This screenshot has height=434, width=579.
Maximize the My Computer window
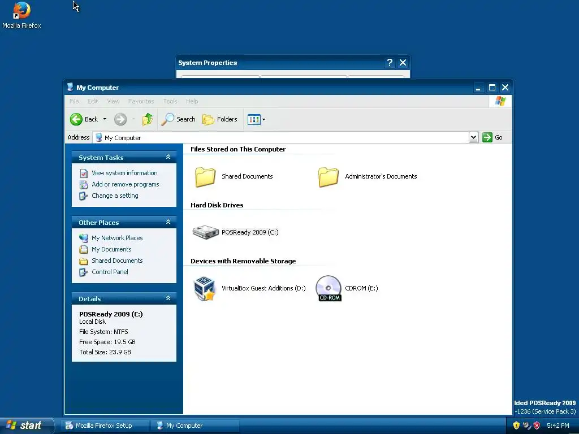[492, 88]
